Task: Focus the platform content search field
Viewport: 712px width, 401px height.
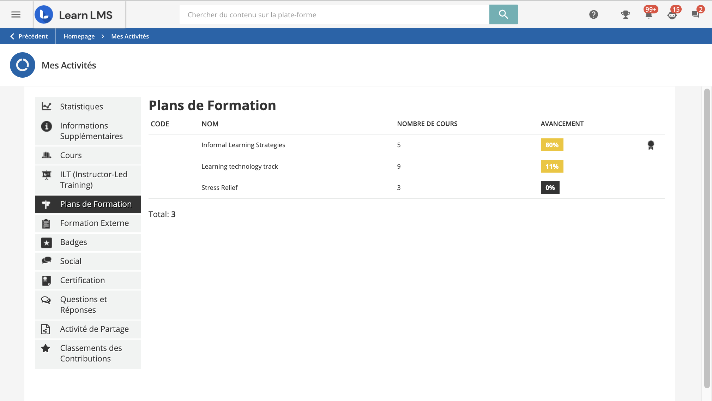Action: pos(334,14)
